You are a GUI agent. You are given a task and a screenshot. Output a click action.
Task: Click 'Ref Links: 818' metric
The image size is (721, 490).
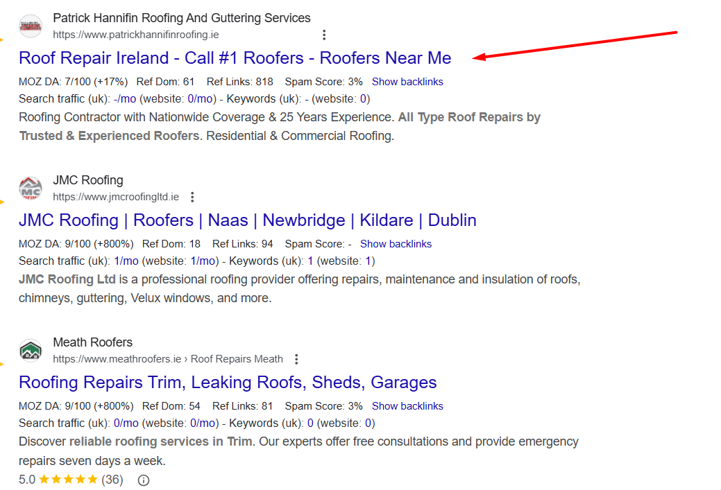pos(239,82)
